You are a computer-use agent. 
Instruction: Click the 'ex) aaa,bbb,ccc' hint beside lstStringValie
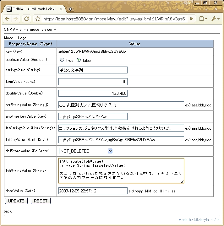pos(198,128)
